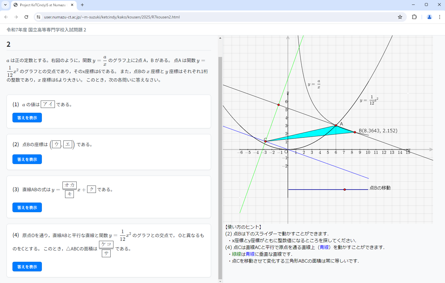Click the browser back arrow
445x283 pixels.
click(6, 17)
